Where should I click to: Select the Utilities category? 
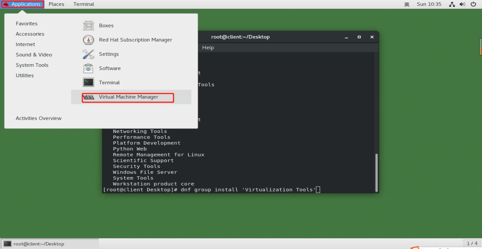coord(25,75)
